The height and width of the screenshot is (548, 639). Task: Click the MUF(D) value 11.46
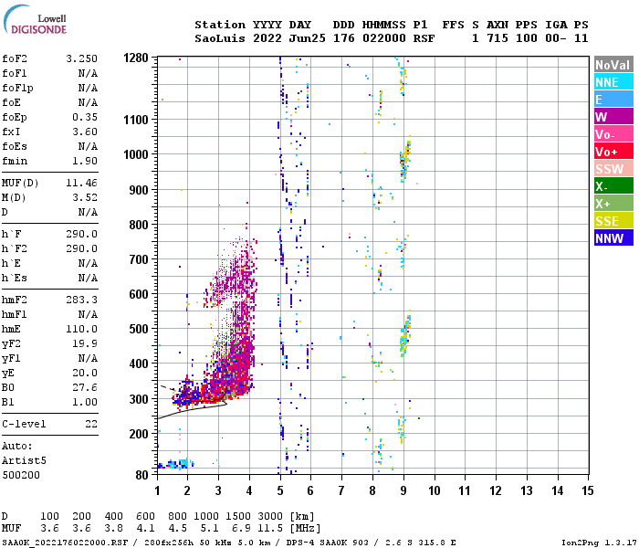pos(81,183)
